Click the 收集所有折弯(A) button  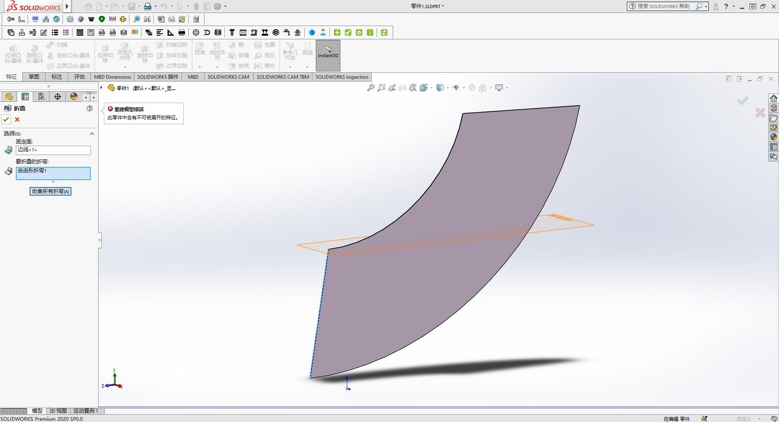coord(50,191)
